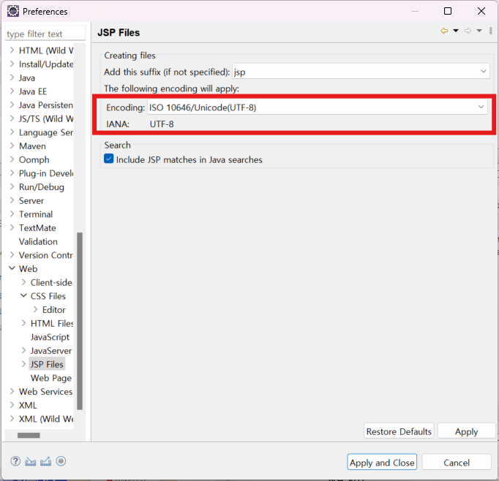Open the forward history dropdown arrow
Screen dimensions: 499x481
(479, 31)
